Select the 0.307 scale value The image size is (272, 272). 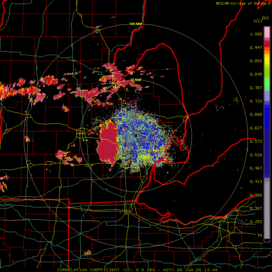pyautogui.click(x=256, y=209)
